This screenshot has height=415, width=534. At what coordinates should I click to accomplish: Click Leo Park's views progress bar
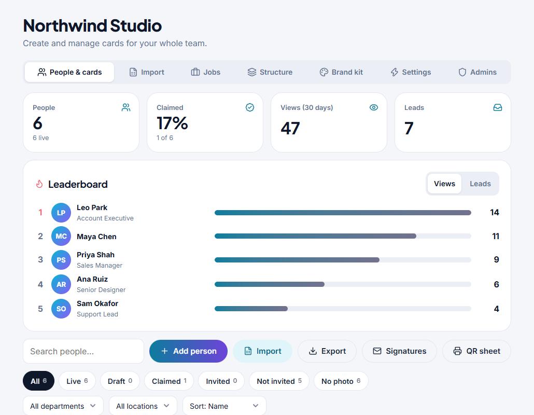pyautogui.click(x=343, y=213)
